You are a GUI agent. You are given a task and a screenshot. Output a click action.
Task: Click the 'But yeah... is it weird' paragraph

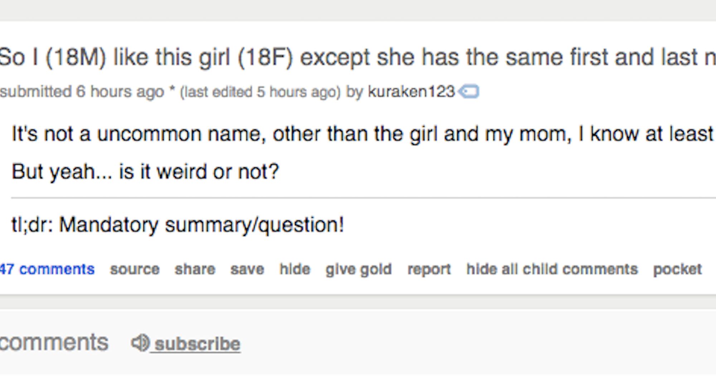pyautogui.click(x=145, y=172)
